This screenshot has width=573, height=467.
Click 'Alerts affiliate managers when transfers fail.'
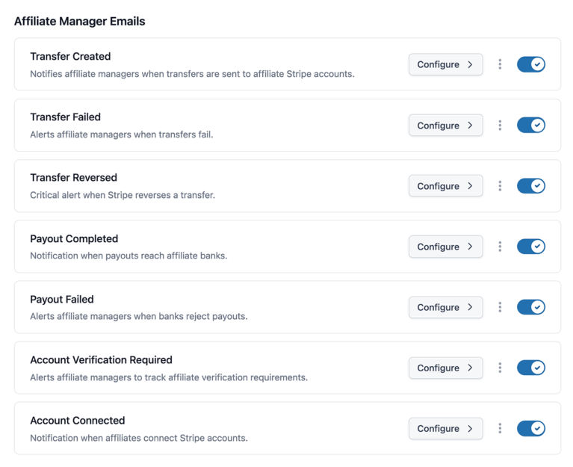click(x=121, y=134)
